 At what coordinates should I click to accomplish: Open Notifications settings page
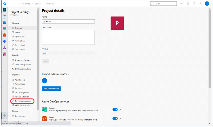pos(20,41)
